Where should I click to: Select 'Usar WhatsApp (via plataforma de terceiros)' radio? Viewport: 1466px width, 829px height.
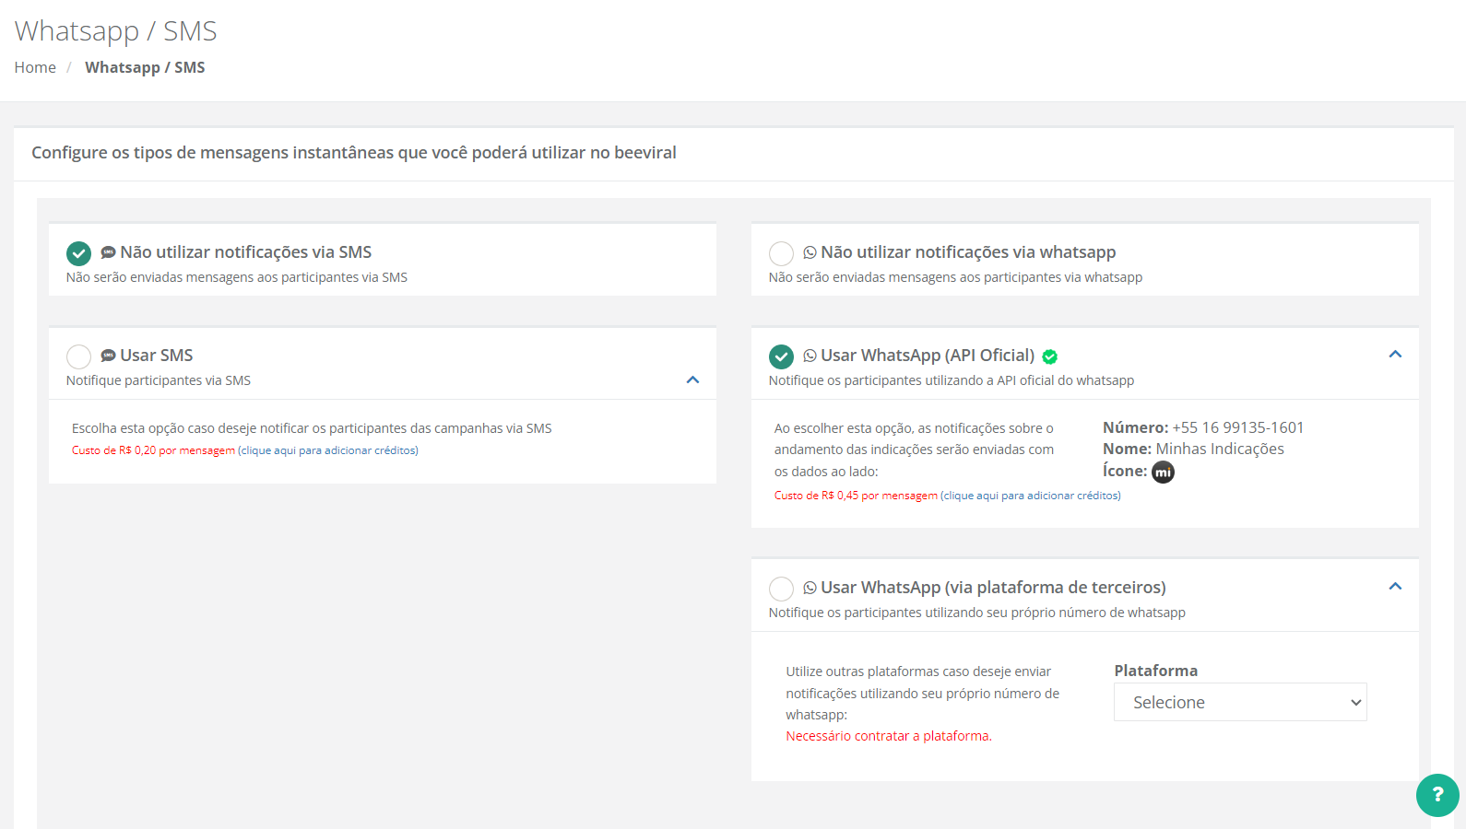[x=781, y=589]
